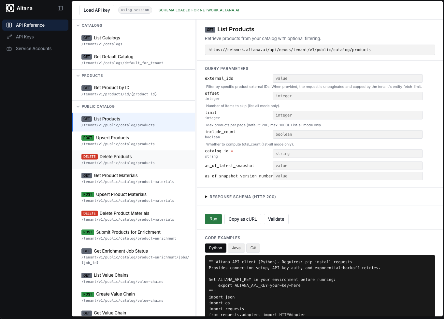
Task: Click DELETE badge of Delete Product Materials
Action: click(90, 213)
